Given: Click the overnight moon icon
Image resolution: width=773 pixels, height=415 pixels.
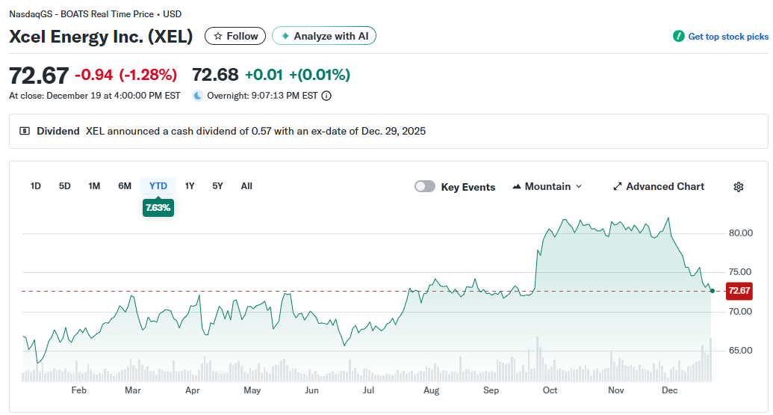Looking at the screenshot, I should pyautogui.click(x=198, y=96).
